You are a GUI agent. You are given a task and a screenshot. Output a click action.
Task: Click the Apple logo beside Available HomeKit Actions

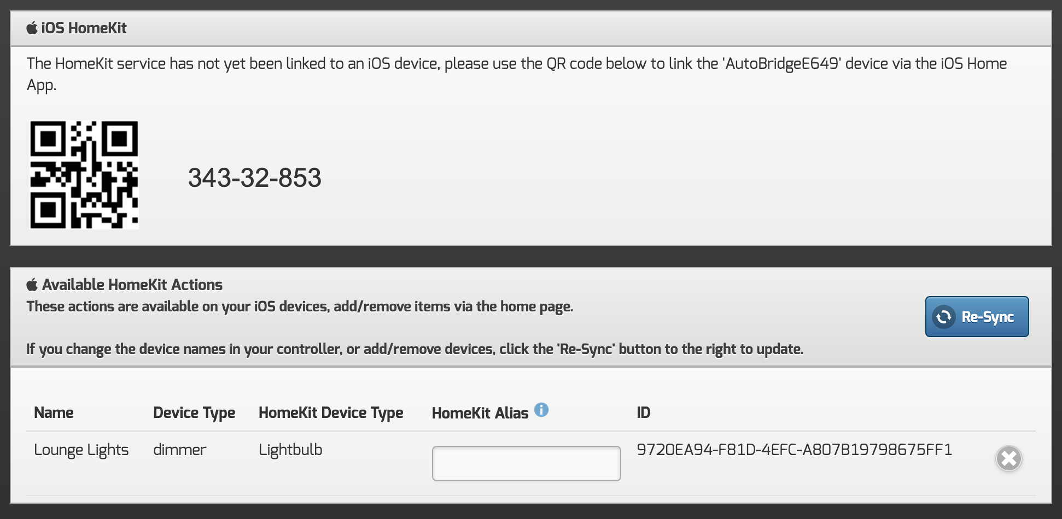(x=32, y=285)
